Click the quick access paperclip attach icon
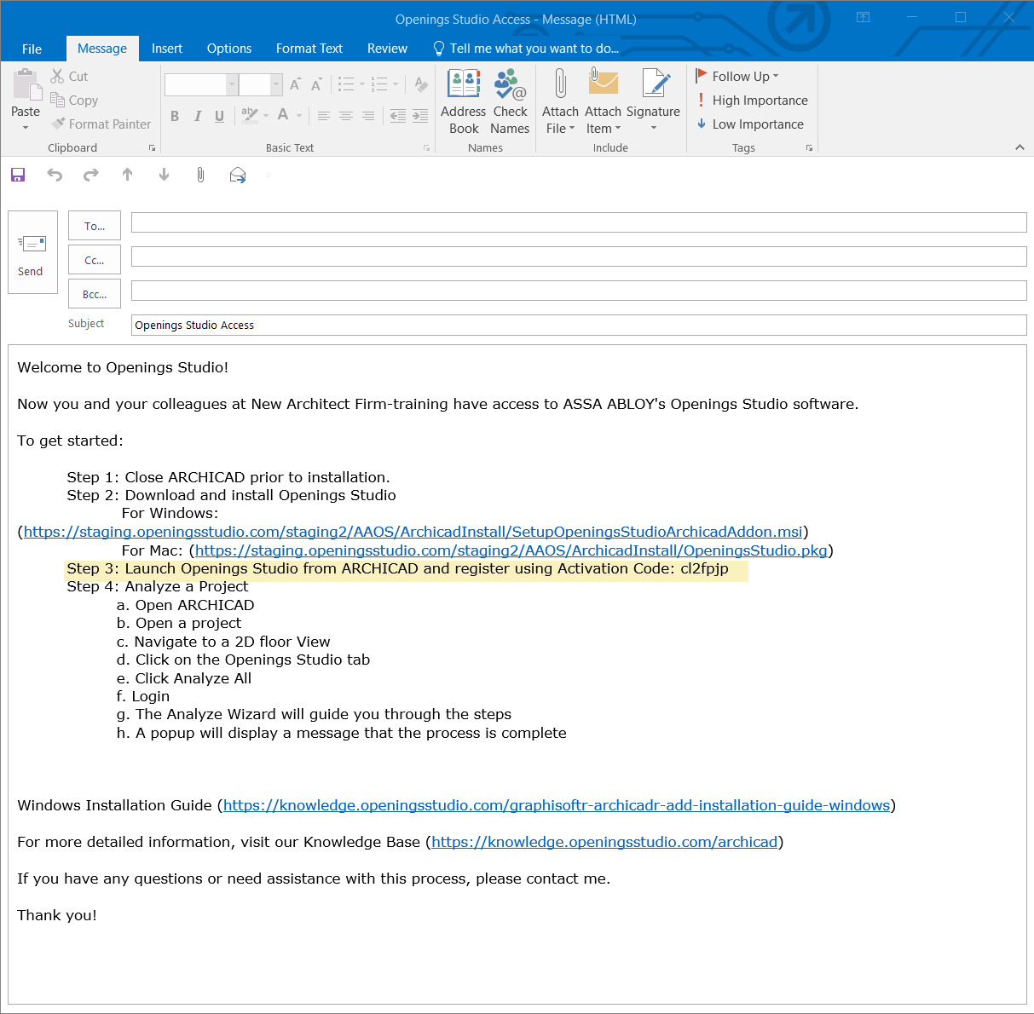1034x1014 pixels. [x=200, y=175]
